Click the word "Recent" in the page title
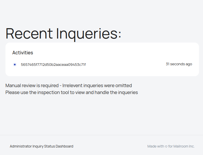This screenshot has height=155, width=203. [x=29, y=33]
